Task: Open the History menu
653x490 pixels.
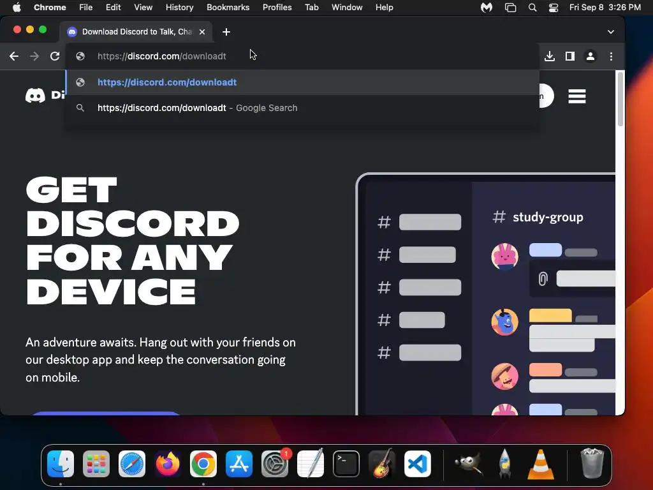Action: pyautogui.click(x=179, y=8)
